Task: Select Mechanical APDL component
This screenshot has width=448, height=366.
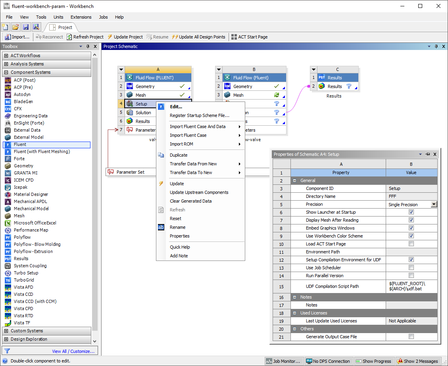Action: coord(30,201)
